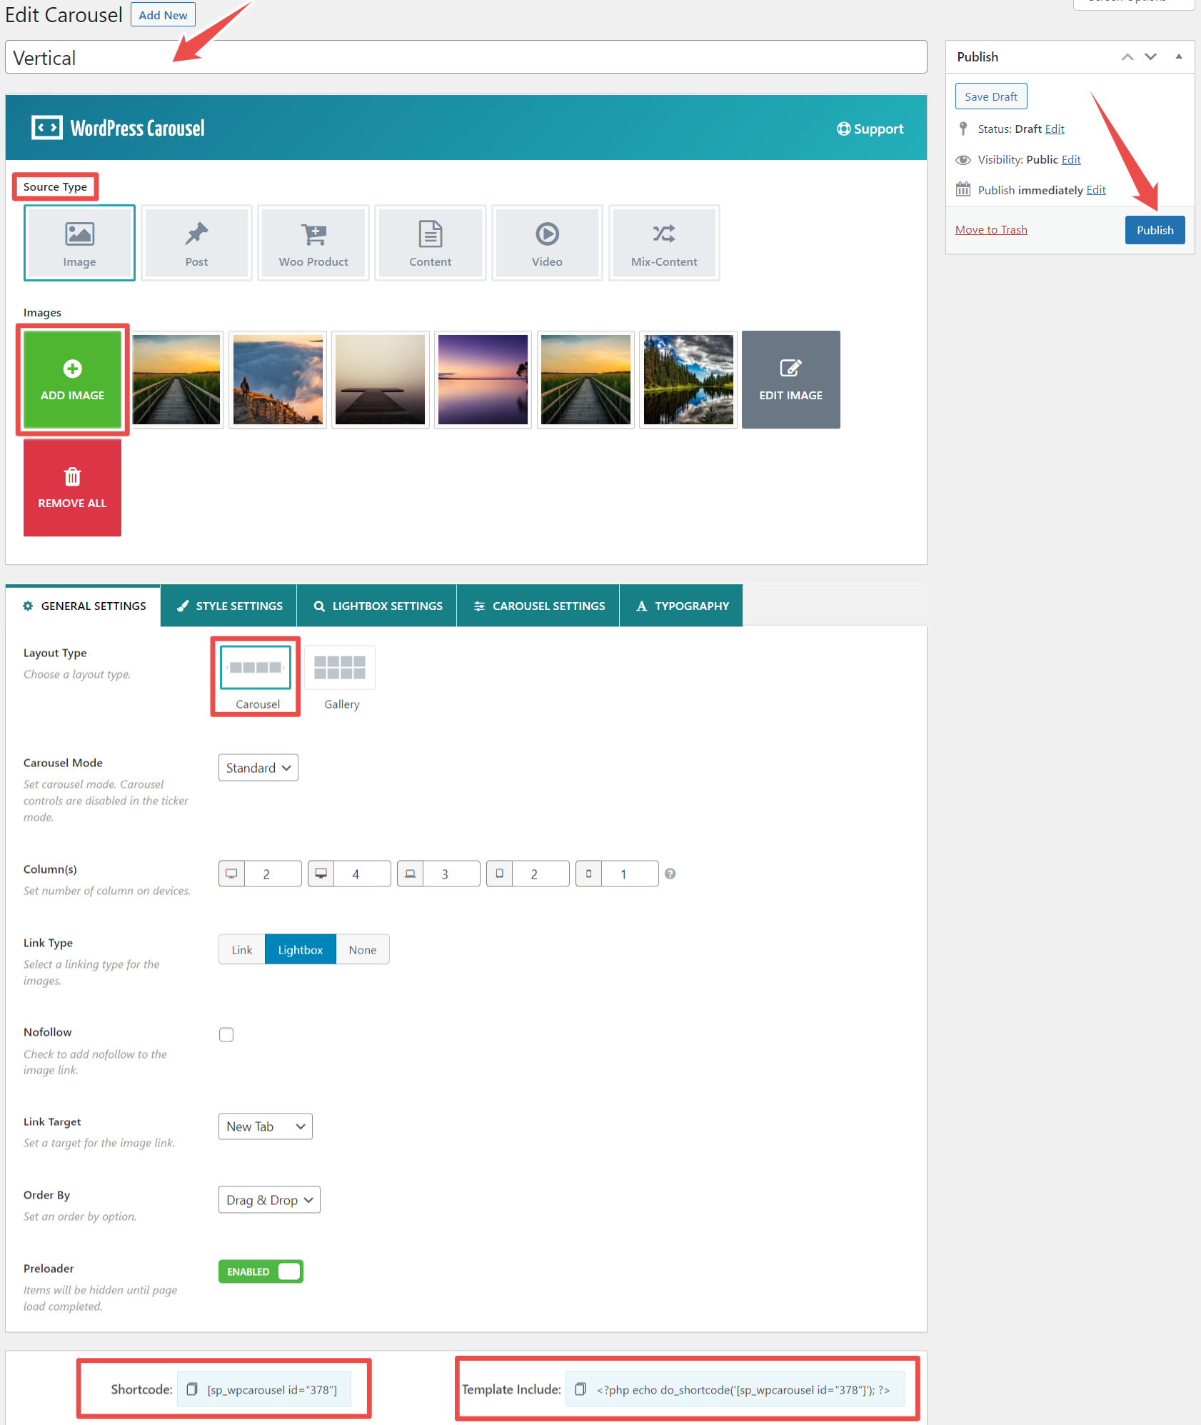Click the ADD IMAGE button
The image size is (1201, 1425).
[72, 380]
